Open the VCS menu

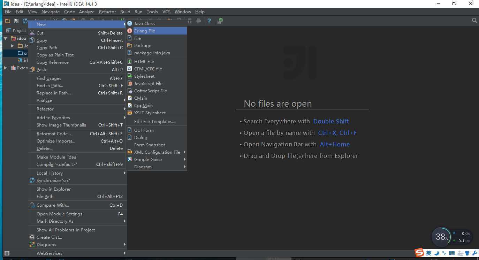166,12
